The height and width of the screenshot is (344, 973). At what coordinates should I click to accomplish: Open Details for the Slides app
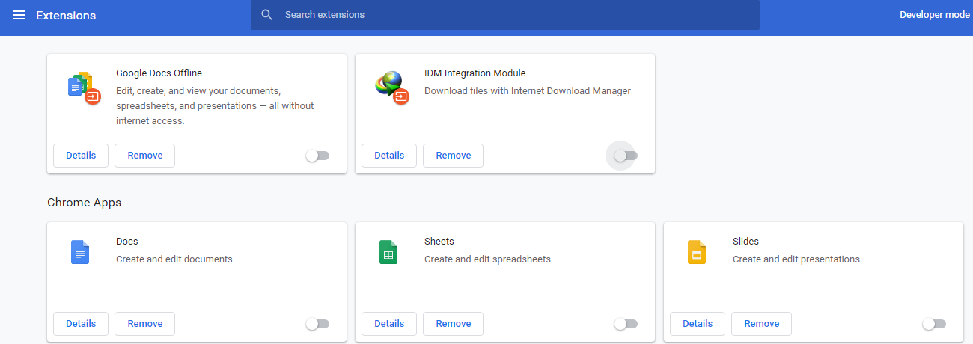click(x=698, y=324)
